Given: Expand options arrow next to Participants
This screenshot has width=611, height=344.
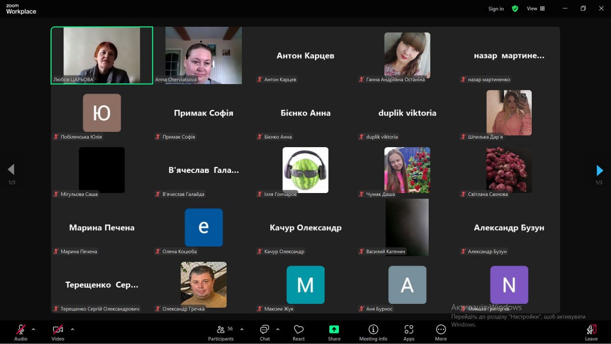Looking at the screenshot, I should click(x=242, y=329).
